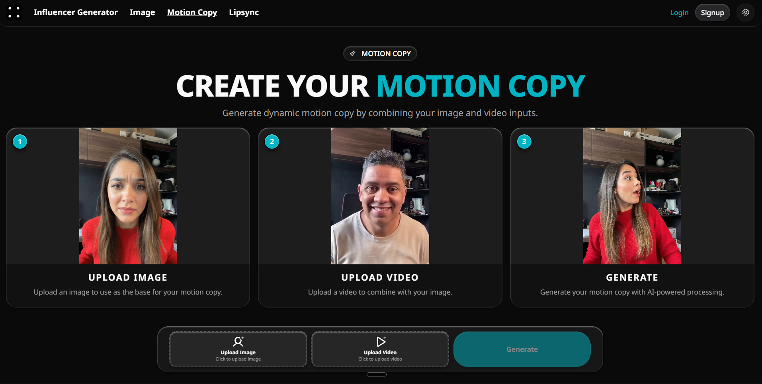
Task: Switch to the Lipsync page
Action: pos(244,12)
